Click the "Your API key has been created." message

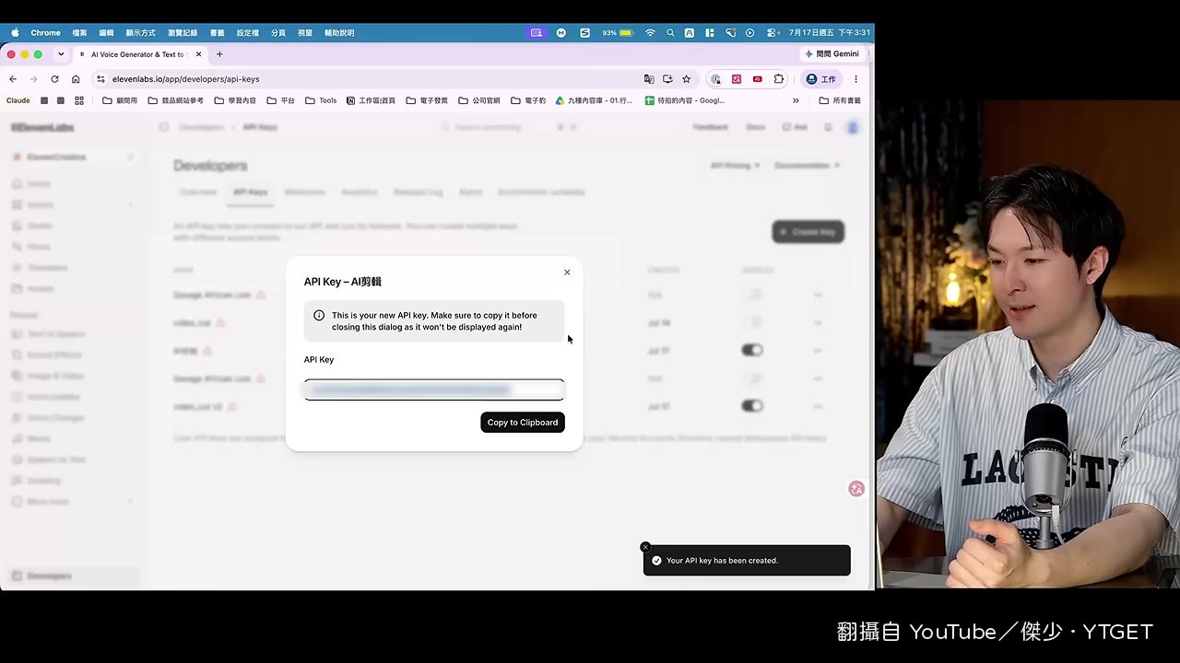[x=722, y=561]
